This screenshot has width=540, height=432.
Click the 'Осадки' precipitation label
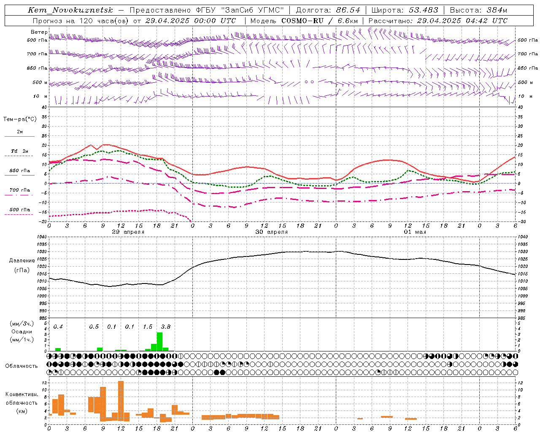22,332
